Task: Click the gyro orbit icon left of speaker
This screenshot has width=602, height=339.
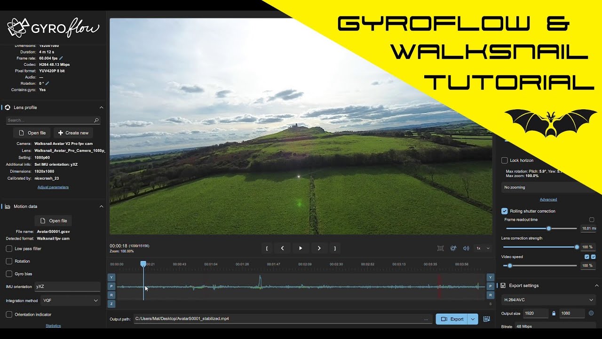Action: pyautogui.click(x=453, y=248)
